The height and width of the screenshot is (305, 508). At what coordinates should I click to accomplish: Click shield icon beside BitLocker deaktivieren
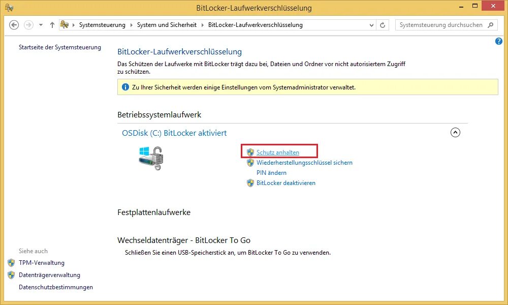250,183
